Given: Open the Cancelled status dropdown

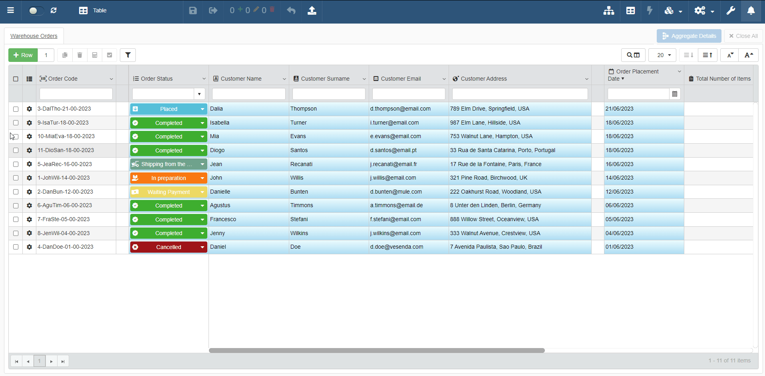Looking at the screenshot, I should tap(202, 247).
